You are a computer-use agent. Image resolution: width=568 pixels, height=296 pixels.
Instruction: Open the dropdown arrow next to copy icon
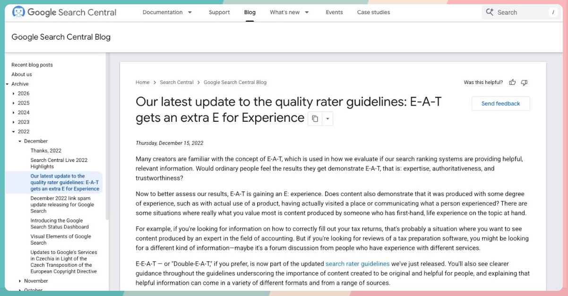(327, 118)
